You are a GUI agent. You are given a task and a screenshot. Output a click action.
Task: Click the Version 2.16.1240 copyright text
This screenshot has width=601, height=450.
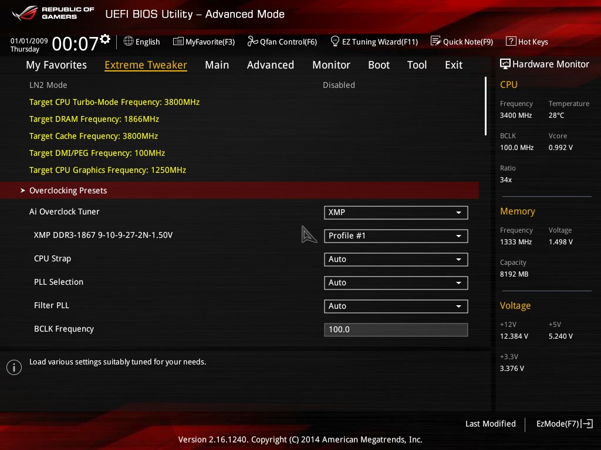[300, 439]
